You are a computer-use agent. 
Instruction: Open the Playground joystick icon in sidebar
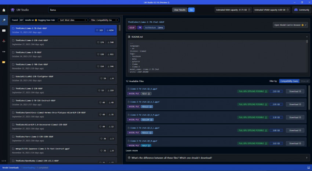click(4, 41)
